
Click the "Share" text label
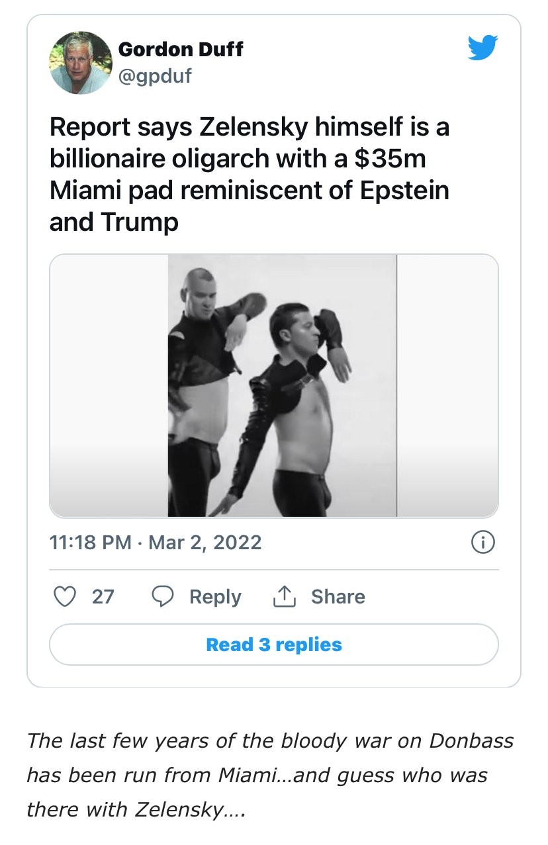pos(338,597)
